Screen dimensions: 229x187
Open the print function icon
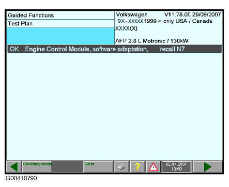tap(122, 167)
